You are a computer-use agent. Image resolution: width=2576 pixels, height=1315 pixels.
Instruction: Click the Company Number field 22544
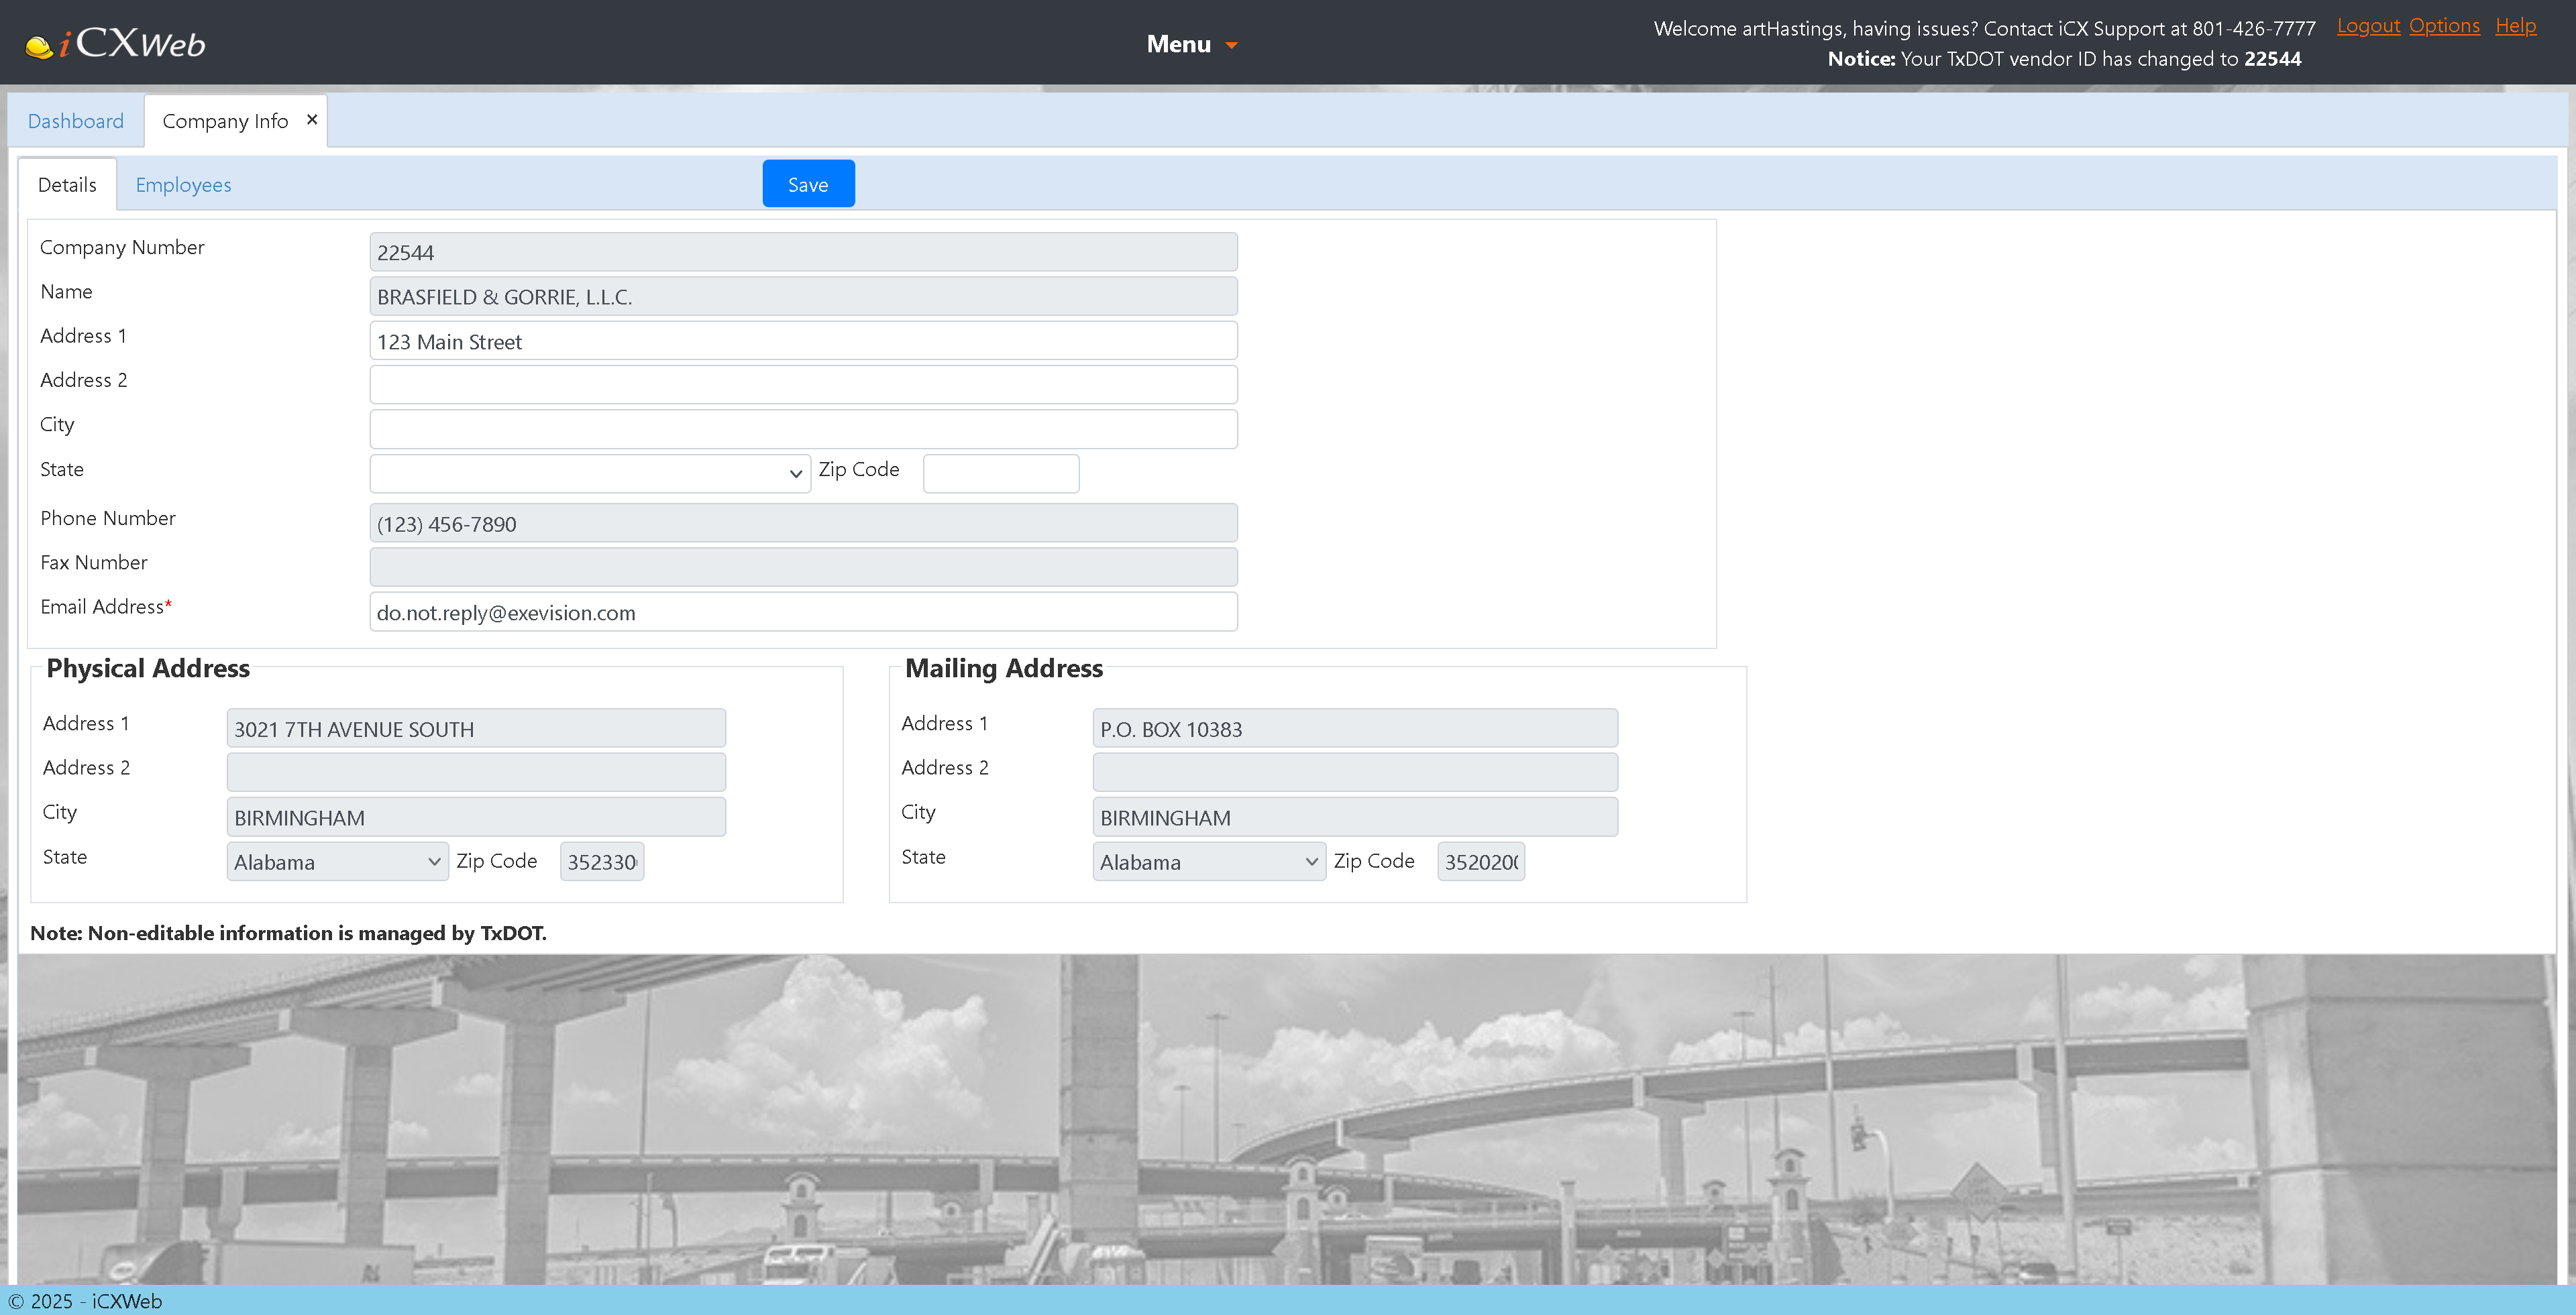click(803, 252)
